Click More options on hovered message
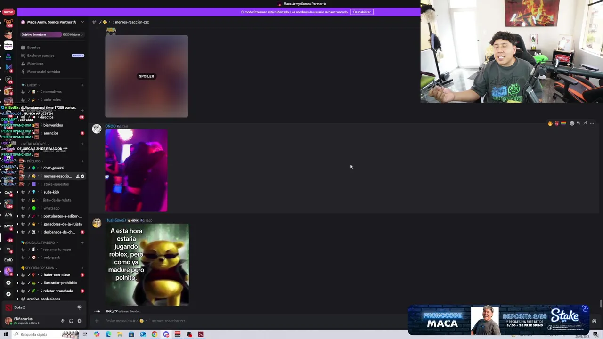This screenshot has height=339, width=603. coord(592,123)
